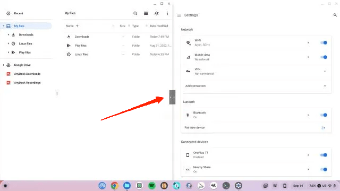Click the split-screen divider handle

tap(172, 97)
